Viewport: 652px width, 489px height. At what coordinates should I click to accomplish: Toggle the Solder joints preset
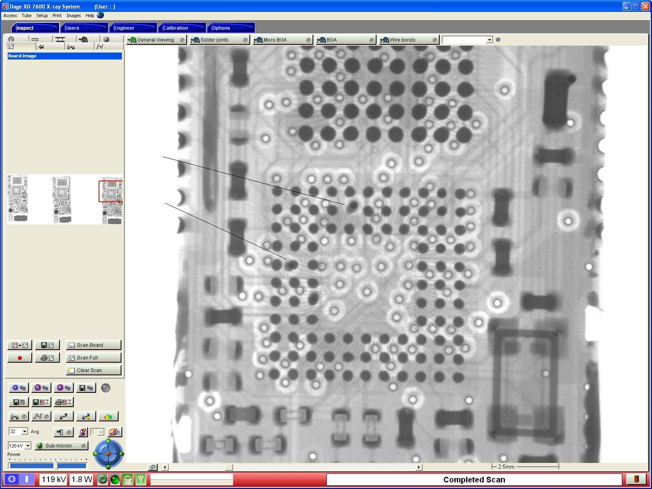219,40
